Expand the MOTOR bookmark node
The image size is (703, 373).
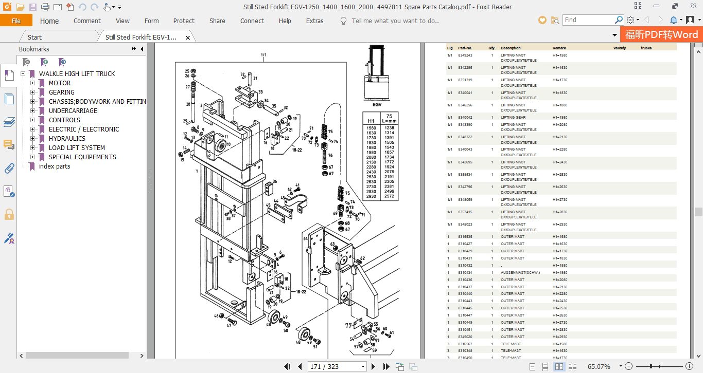33,83
